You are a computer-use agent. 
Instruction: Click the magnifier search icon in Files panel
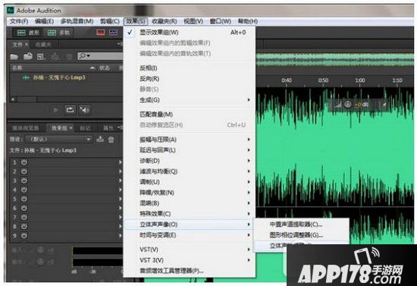(83, 56)
